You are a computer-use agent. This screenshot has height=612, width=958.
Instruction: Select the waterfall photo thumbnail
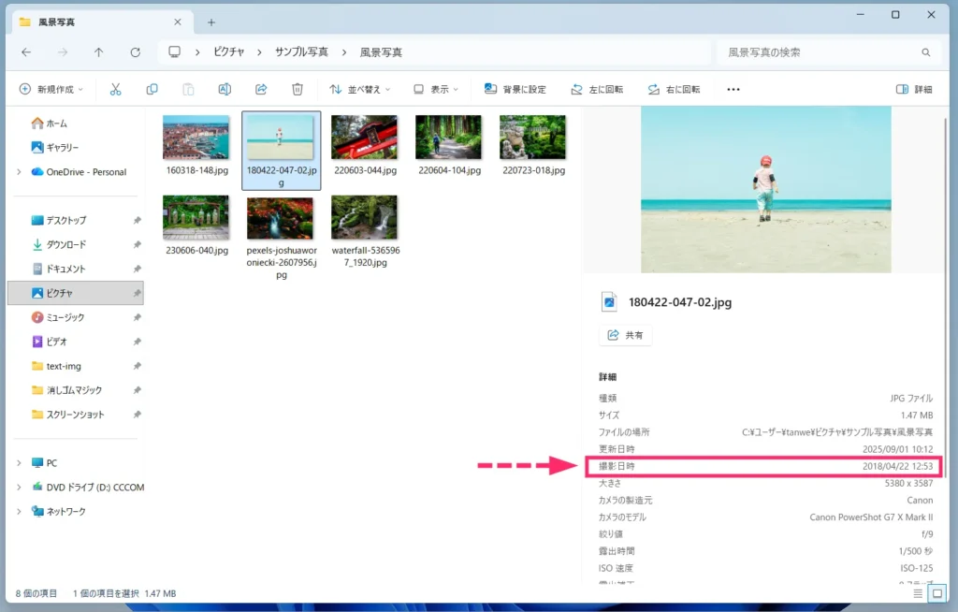click(364, 217)
